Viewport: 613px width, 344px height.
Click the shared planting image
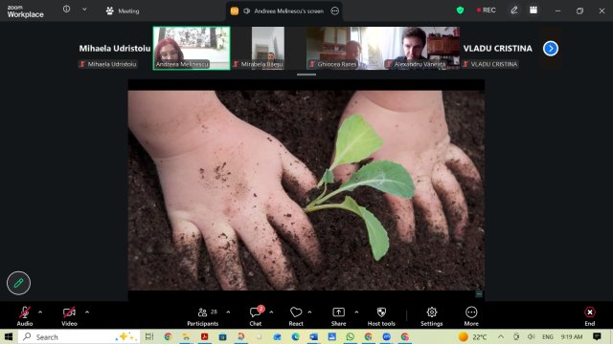pos(306,190)
